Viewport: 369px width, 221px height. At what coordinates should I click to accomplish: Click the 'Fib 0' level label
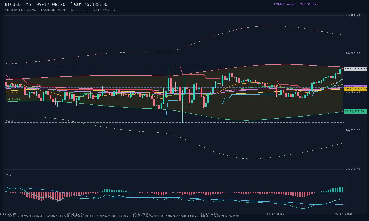9,121
